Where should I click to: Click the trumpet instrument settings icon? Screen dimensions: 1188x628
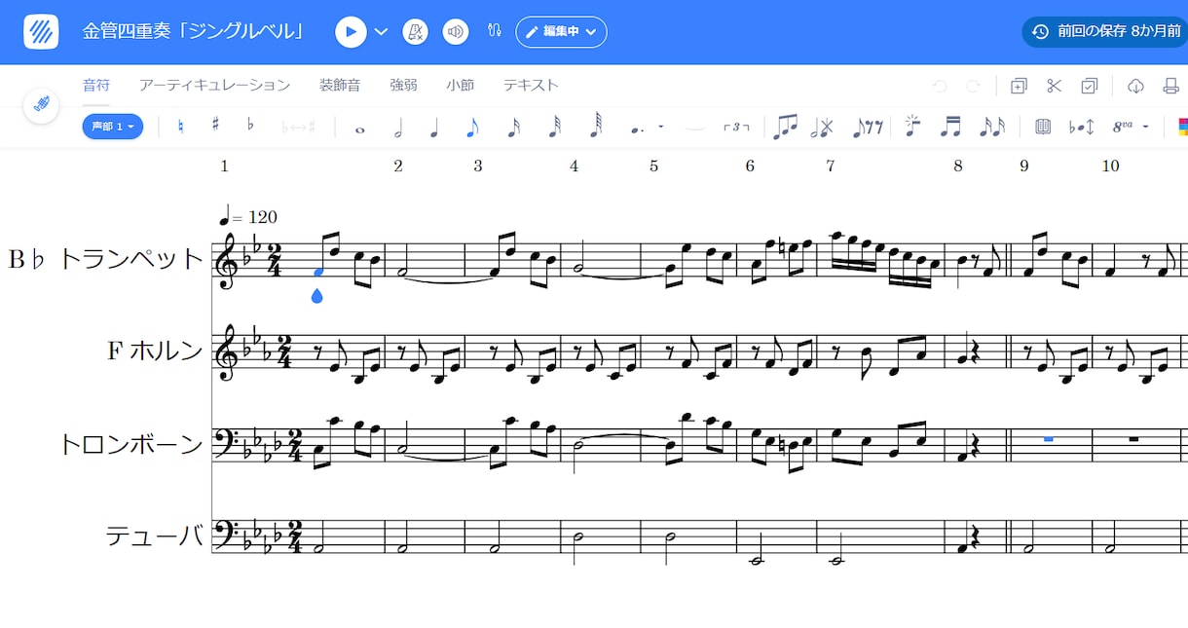tap(41, 104)
